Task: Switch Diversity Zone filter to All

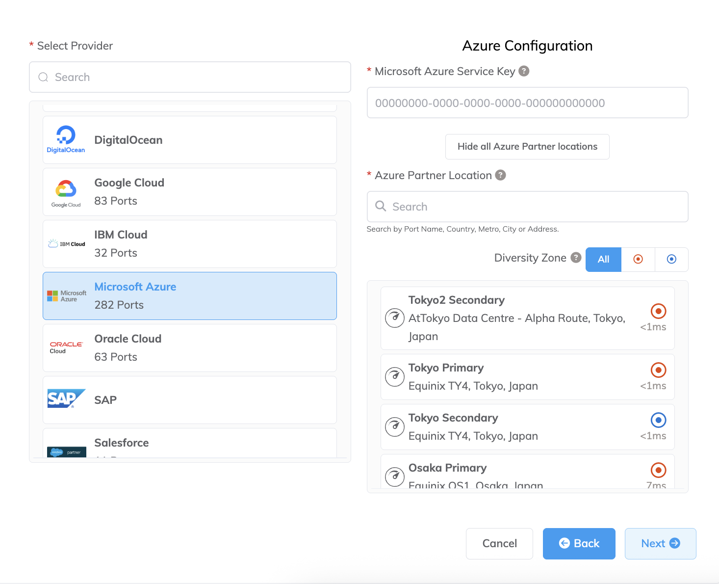Action: point(603,259)
